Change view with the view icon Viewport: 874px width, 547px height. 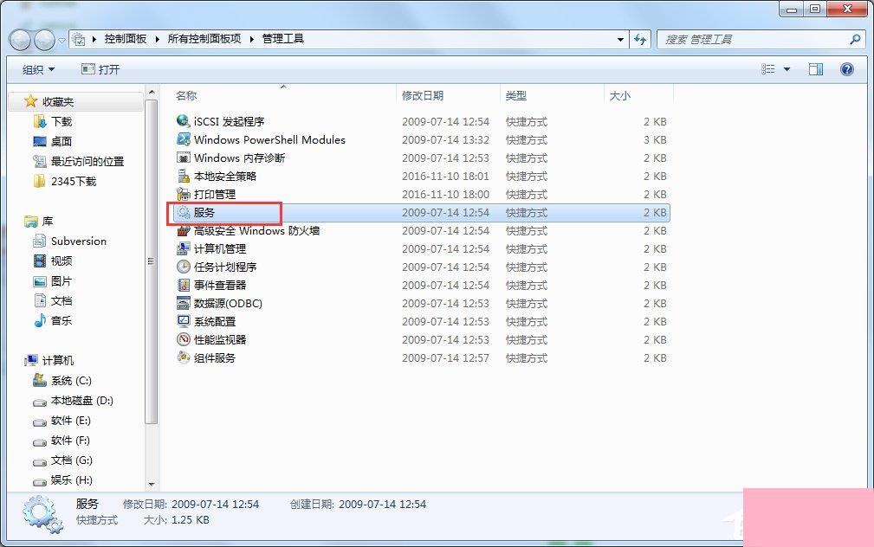768,69
